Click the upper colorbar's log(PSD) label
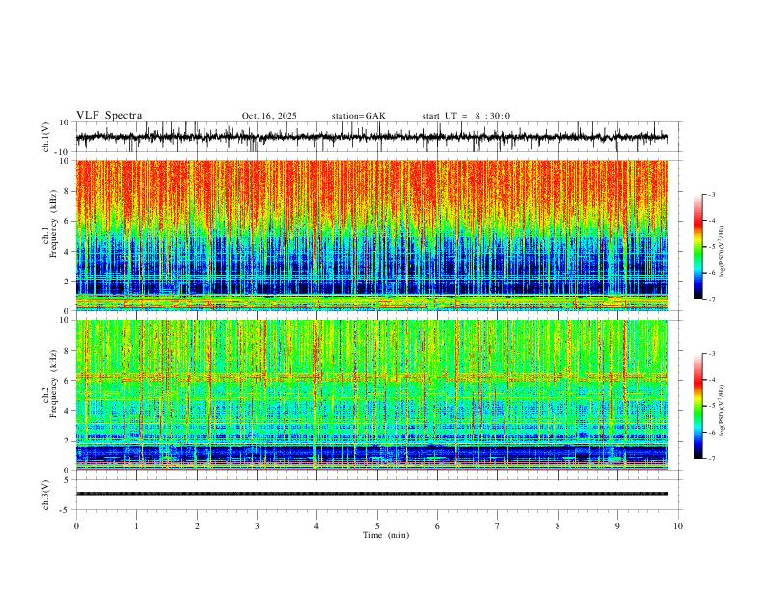764x590 pixels. click(x=722, y=252)
